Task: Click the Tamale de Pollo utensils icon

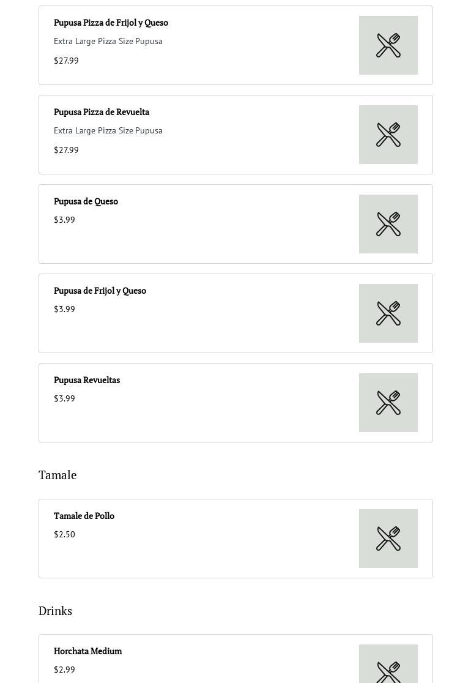Action: click(388, 539)
